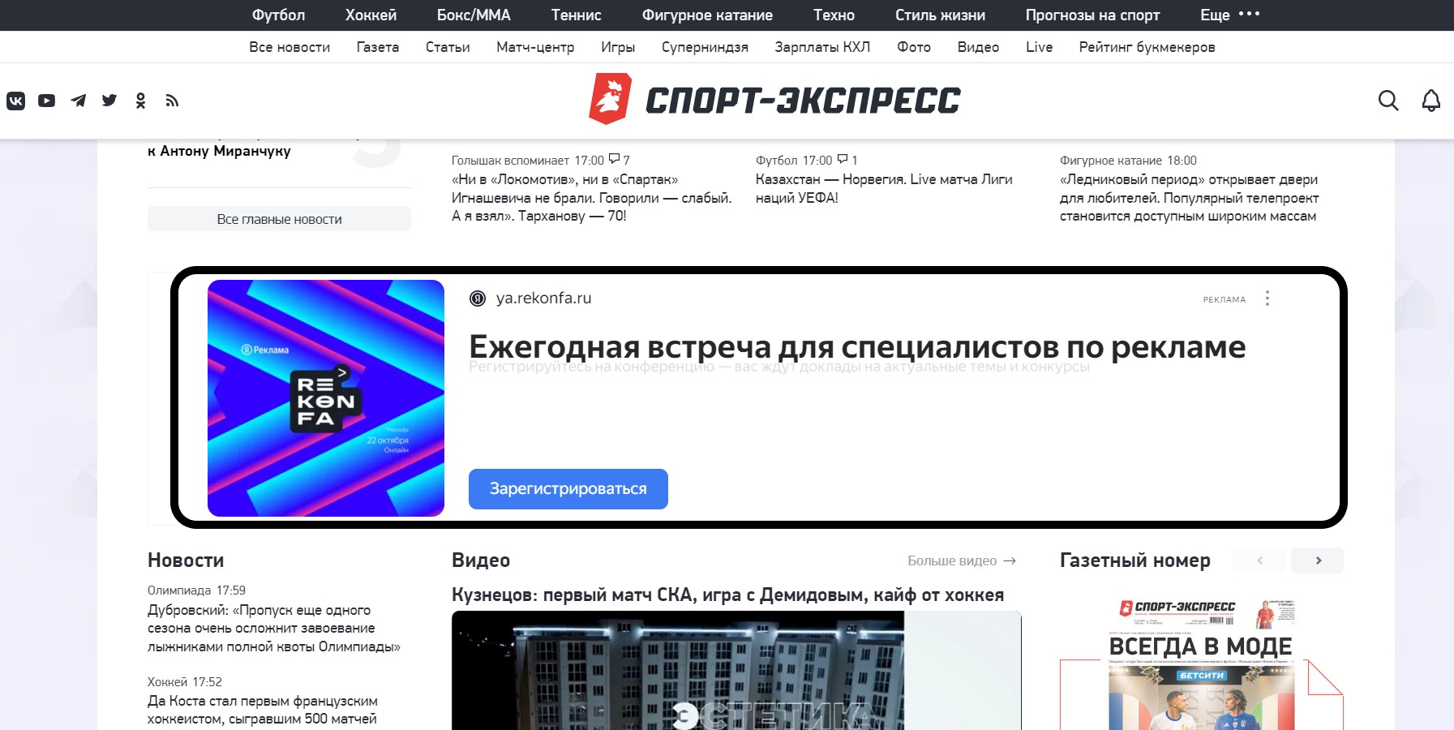Open the Фигурное катание section
This screenshot has height=730, width=1454.
pyautogui.click(x=707, y=15)
